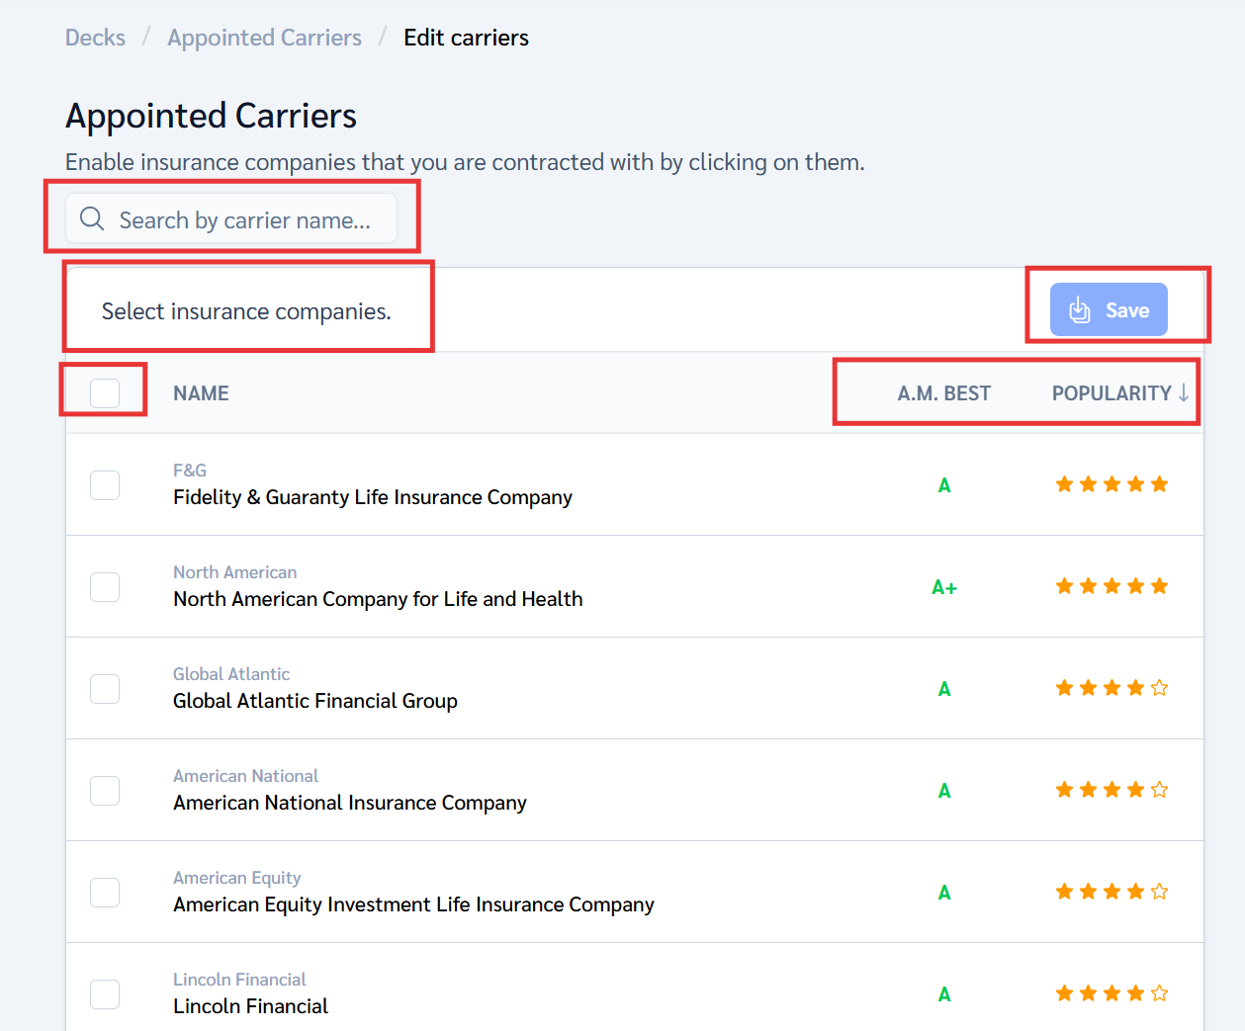Click Fidelity & Guaranty five-star popularity rating

(1112, 484)
